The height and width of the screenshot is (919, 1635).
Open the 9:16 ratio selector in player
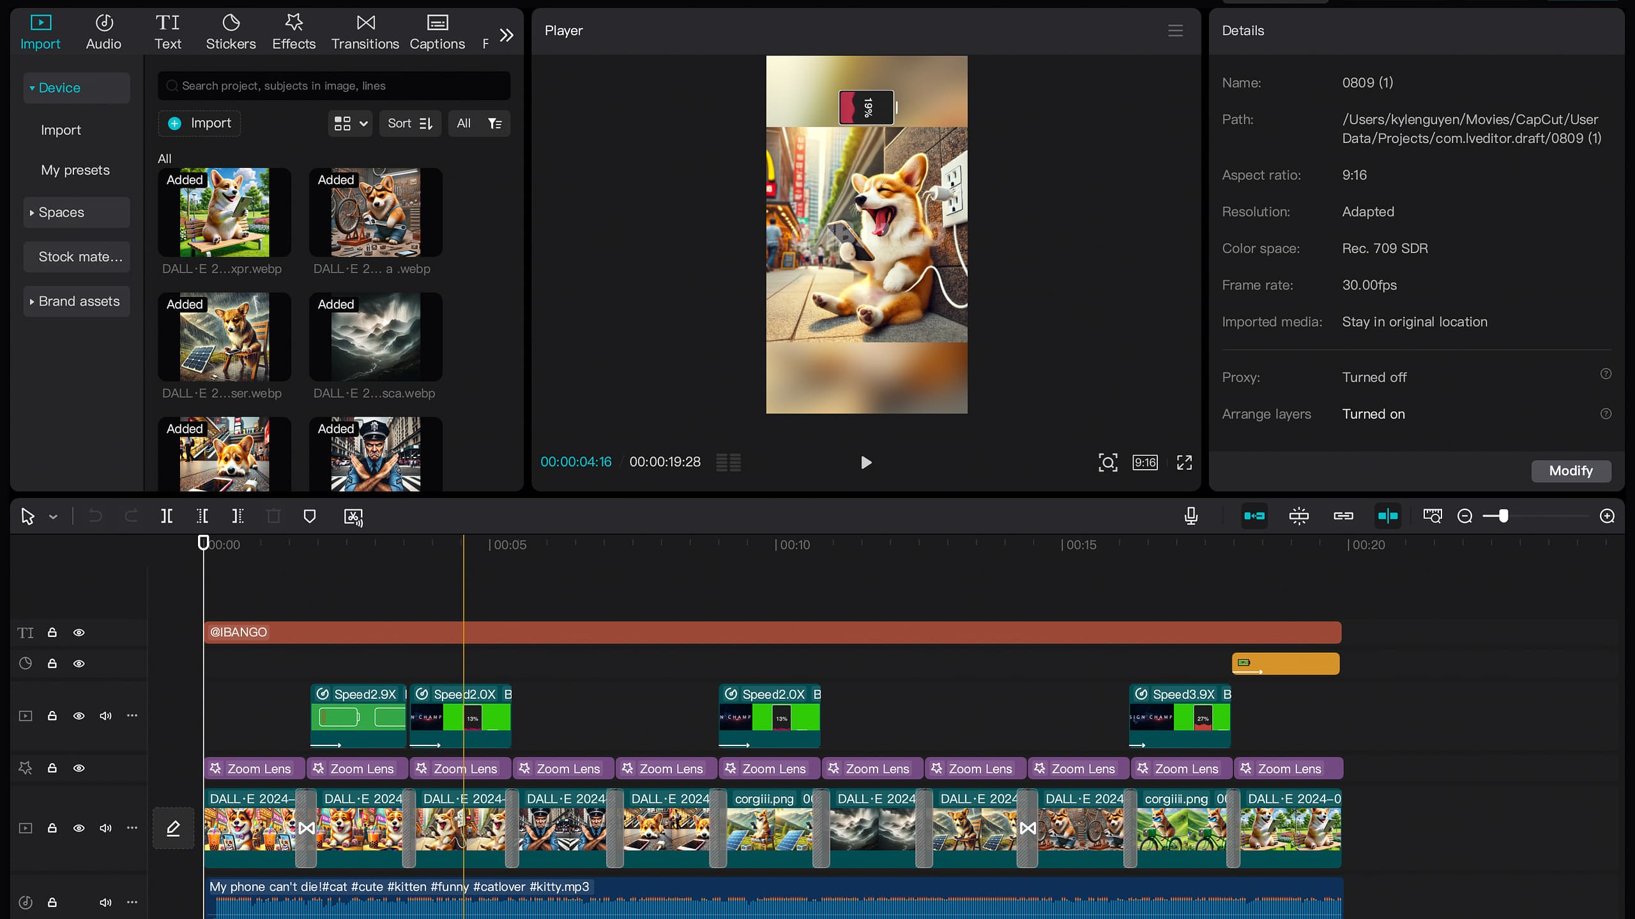click(1145, 463)
